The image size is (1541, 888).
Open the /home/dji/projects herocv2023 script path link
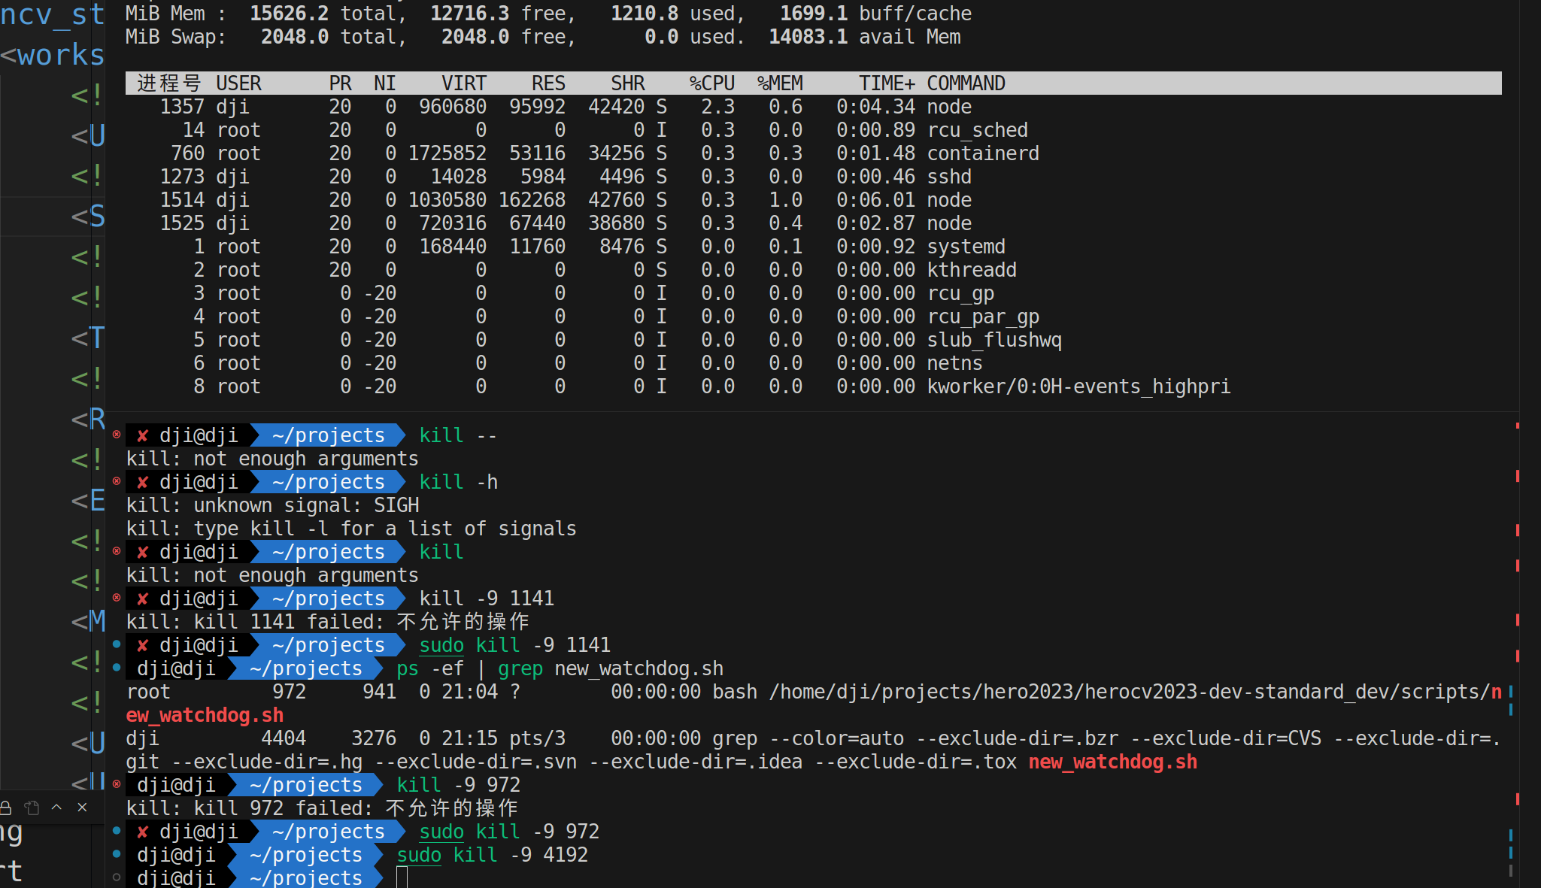1128,692
